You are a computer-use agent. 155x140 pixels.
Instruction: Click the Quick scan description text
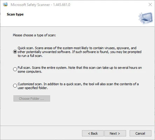79,52
